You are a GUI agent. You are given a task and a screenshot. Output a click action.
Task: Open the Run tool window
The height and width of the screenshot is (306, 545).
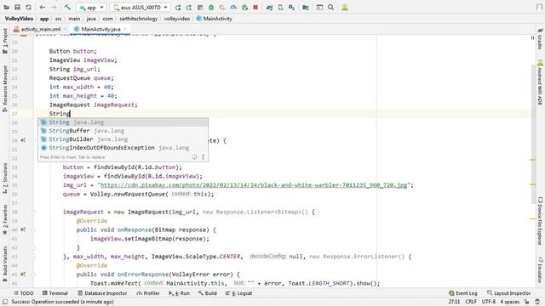coord(180,293)
